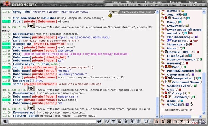The image size is (208, 126).
Task: Click [КОТЬ] nickname in chat
Action: [17, 41]
